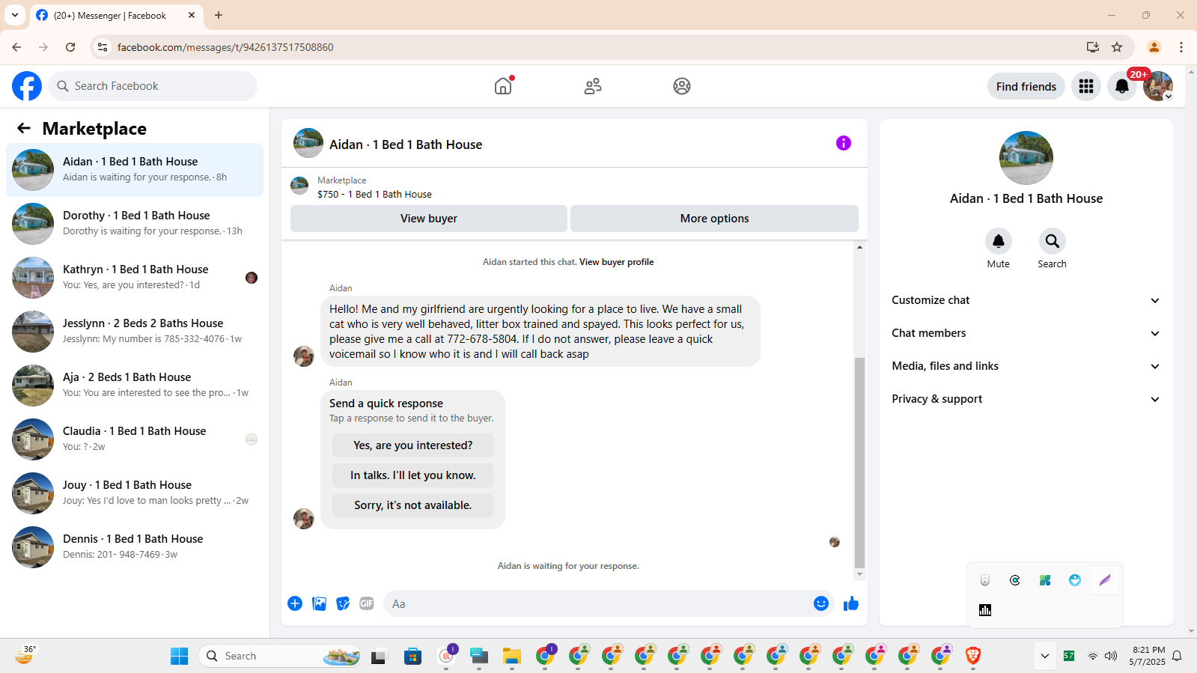Viewport: 1197px width, 673px height.
Task: Open the View buyer profile link
Action: pyautogui.click(x=616, y=262)
